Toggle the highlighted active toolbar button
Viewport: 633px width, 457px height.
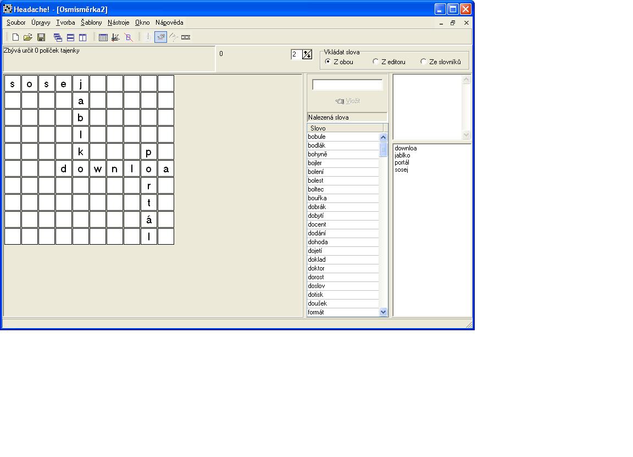tap(160, 37)
